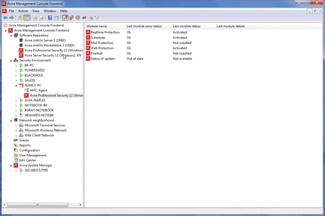Expand the BK-PC node
The width and height of the screenshot is (325, 216).
(x=16, y=65)
